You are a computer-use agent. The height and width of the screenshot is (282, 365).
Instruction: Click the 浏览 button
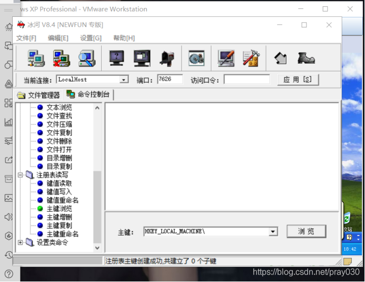[x=306, y=231]
